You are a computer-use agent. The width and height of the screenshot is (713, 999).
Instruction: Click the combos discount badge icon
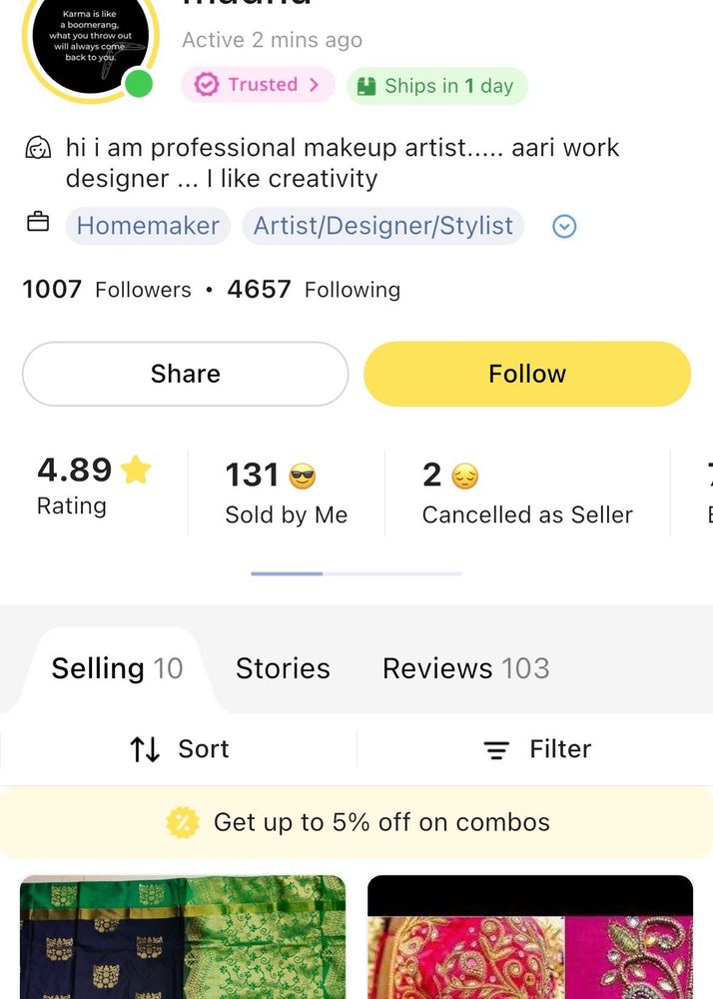click(x=183, y=823)
